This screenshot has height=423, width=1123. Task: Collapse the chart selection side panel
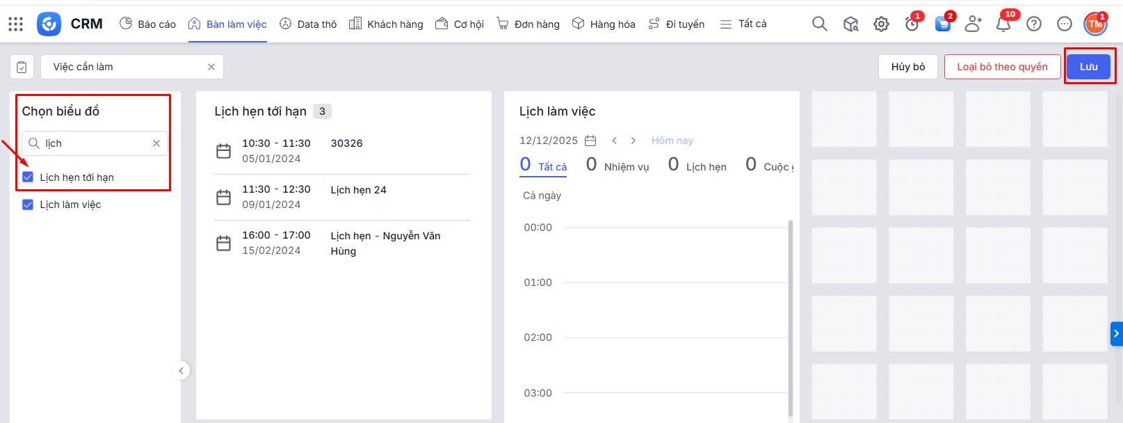click(181, 371)
